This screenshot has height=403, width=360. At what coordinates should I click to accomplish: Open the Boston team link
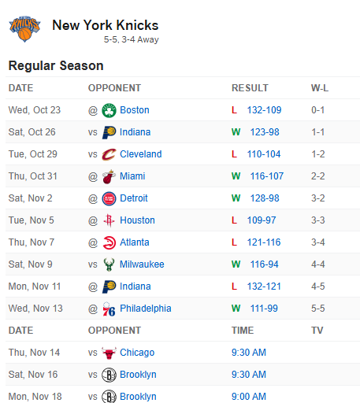pos(135,110)
